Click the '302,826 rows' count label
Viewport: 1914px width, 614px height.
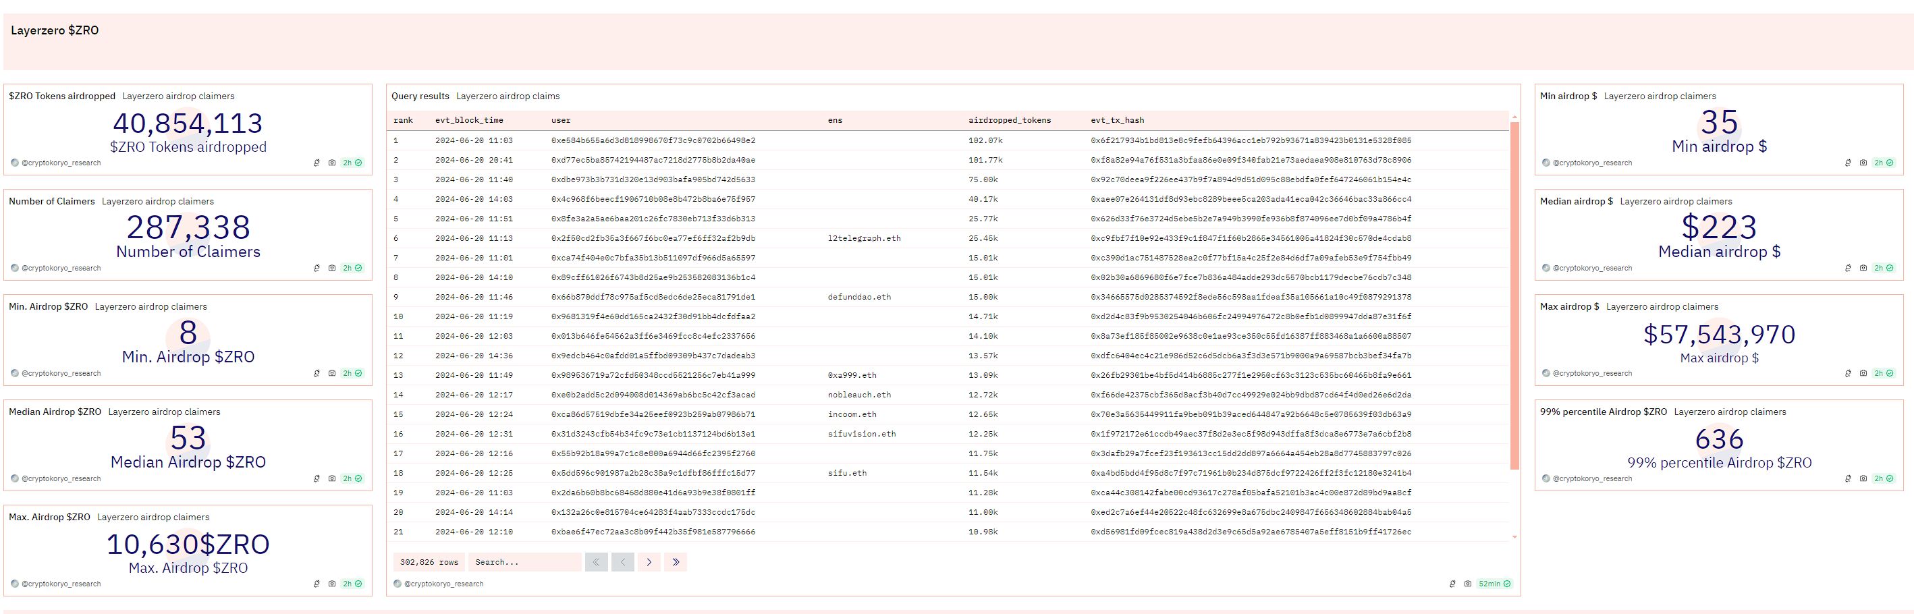(x=429, y=562)
